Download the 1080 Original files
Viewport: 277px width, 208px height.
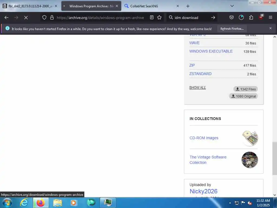[x=243, y=96]
